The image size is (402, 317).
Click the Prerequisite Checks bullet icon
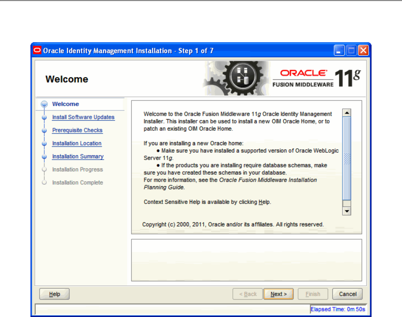click(44, 130)
